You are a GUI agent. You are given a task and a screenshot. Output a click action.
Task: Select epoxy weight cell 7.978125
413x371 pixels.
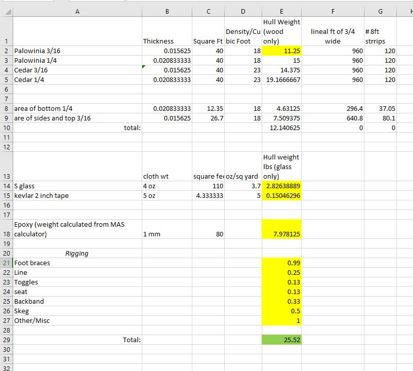281,229
